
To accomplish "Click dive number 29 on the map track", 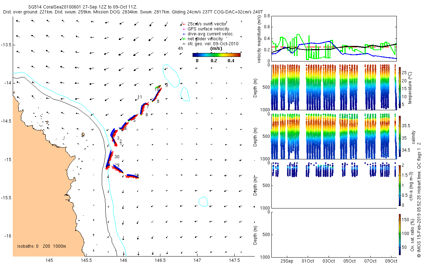I will pos(117,165).
